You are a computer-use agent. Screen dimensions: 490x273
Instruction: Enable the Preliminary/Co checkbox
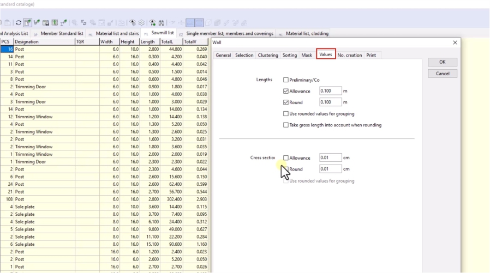pos(286,80)
